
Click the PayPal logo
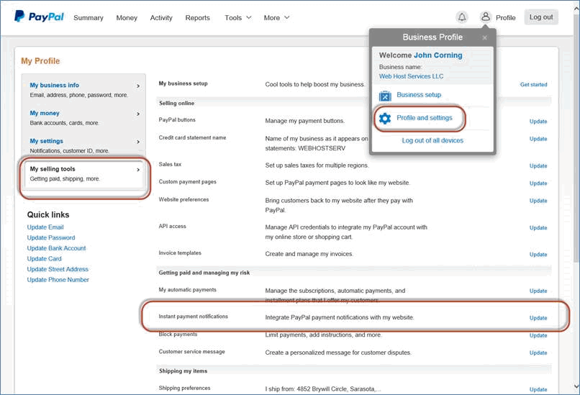[x=39, y=17]
